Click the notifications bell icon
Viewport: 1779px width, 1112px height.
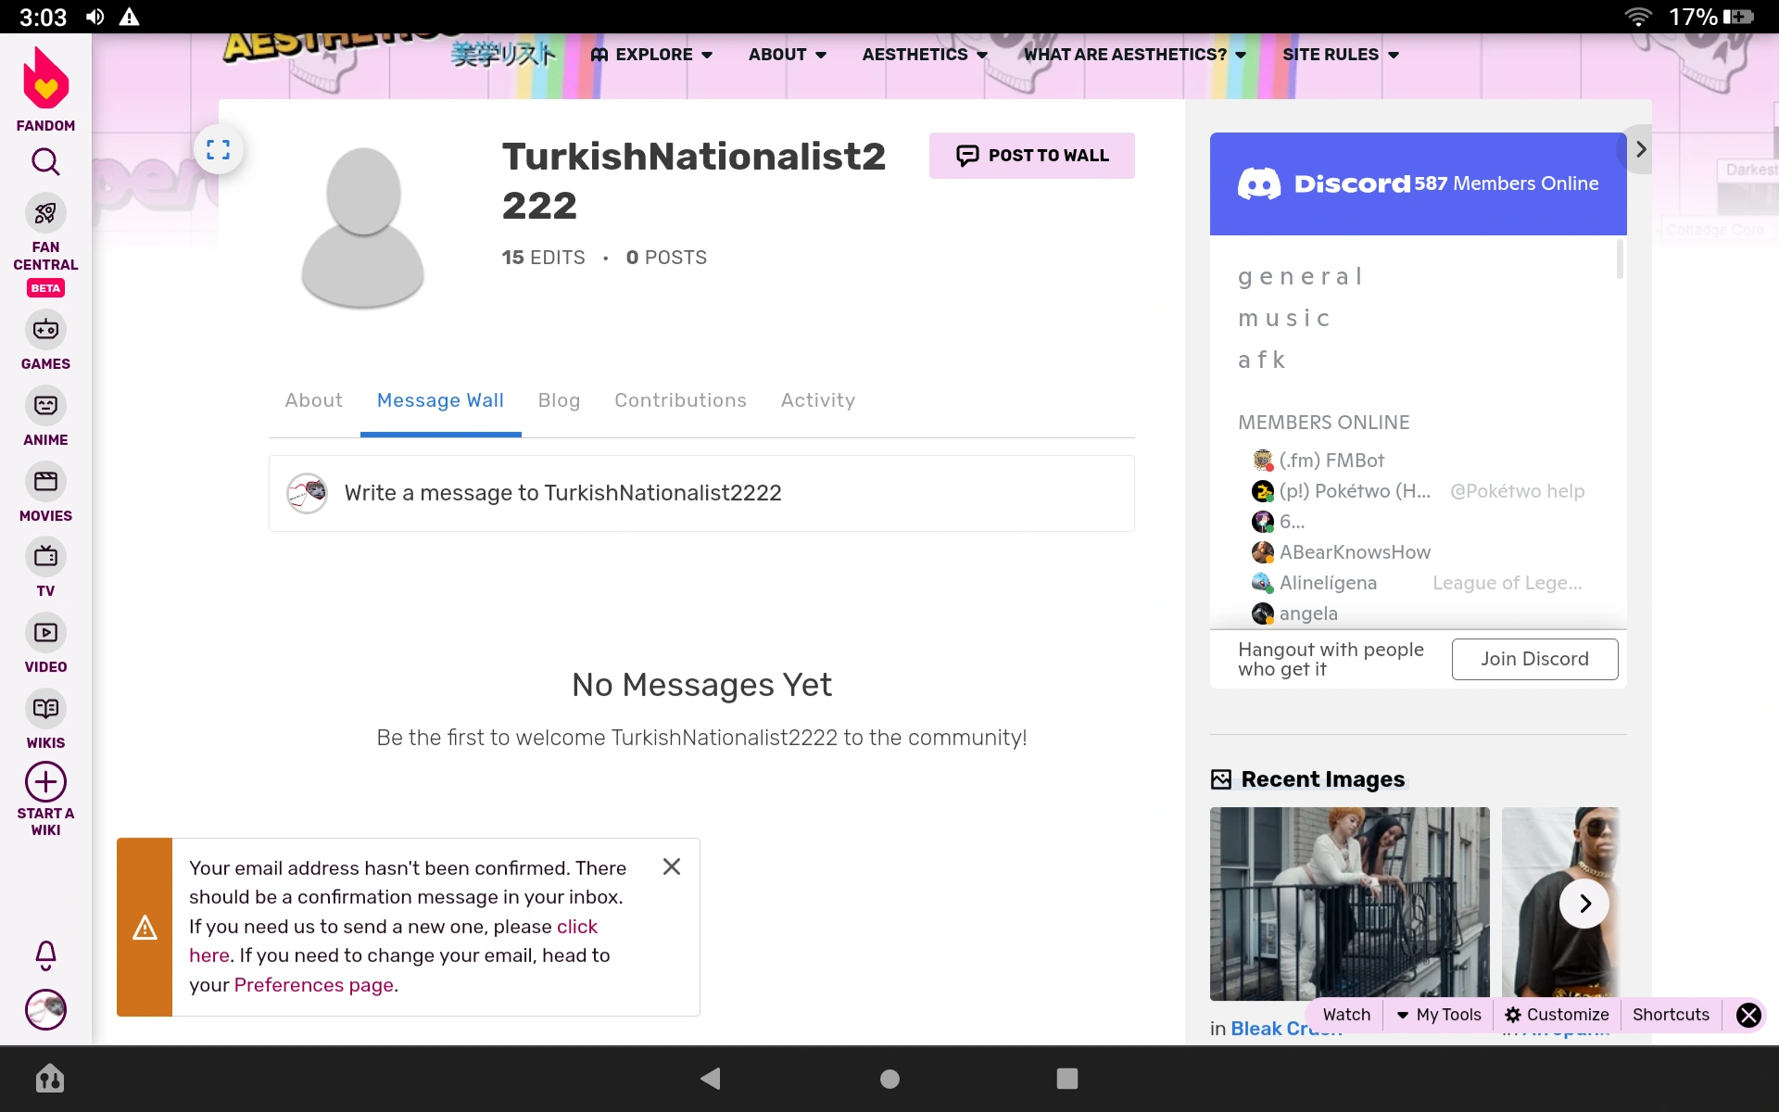point(45,954)
